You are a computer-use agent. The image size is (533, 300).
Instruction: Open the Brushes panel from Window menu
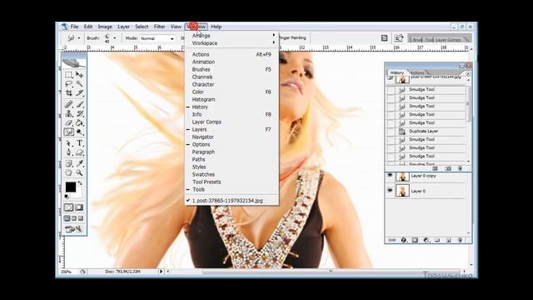[232, 69]
